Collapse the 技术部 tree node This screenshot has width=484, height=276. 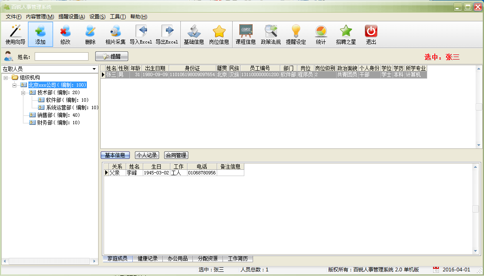point(23,92)
